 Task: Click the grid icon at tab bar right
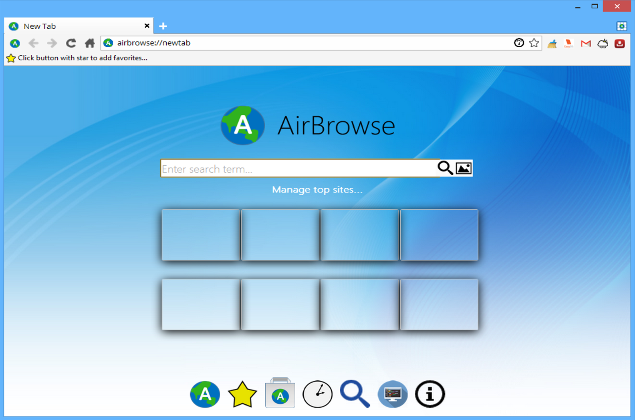[621, 26]
